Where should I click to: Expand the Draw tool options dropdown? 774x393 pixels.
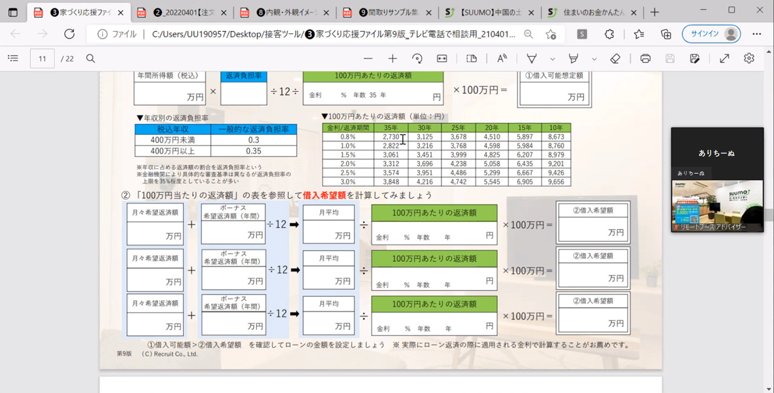(x=552, y=59)
